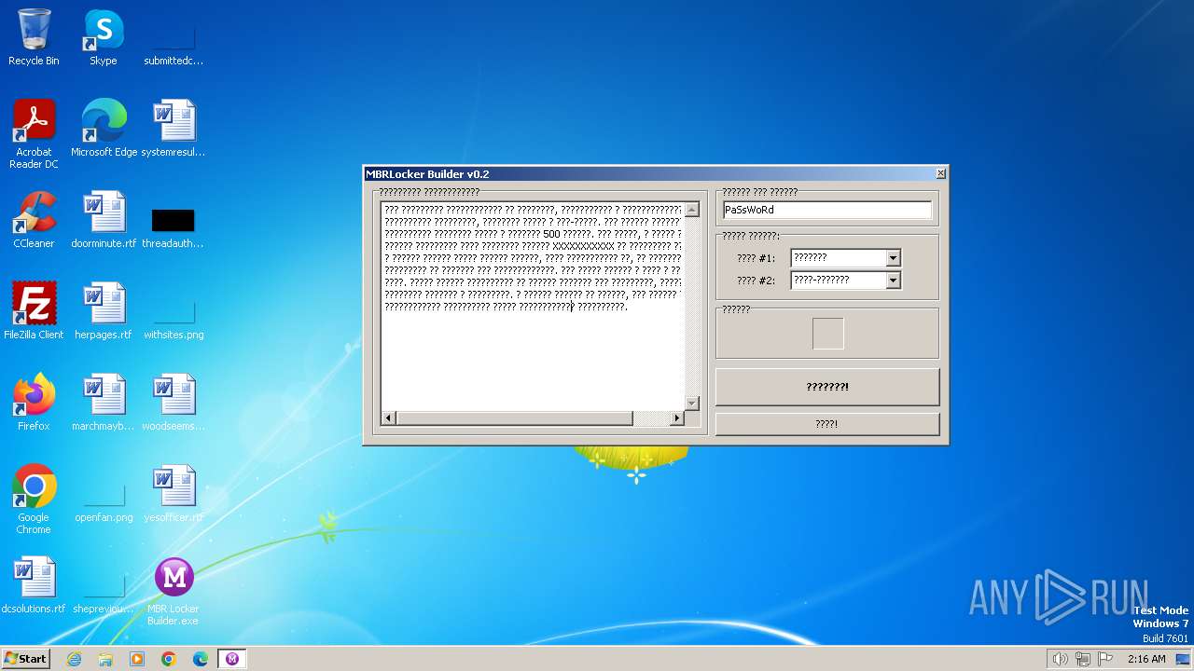Click the network icon in system tray
1194x671 pixels.
pyautogui.click(x=1082, y=659)
